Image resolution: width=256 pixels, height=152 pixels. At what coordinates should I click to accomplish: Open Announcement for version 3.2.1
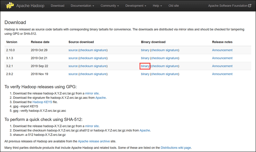222,66
